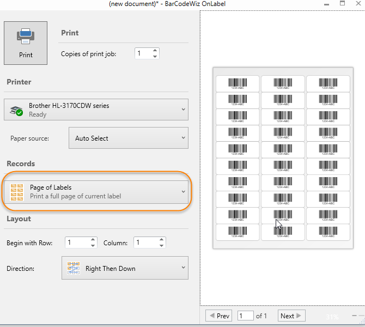Open the Paper source Auto Select dropdown
This screenshot has height=327, width=365.
click(129, 138)
